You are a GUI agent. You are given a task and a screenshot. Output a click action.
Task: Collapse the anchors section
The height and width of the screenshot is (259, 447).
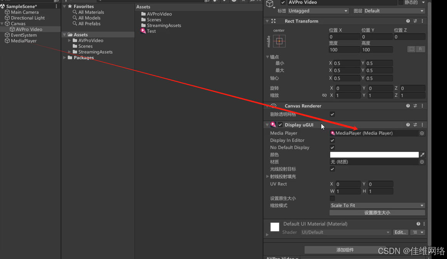point(267,57)
